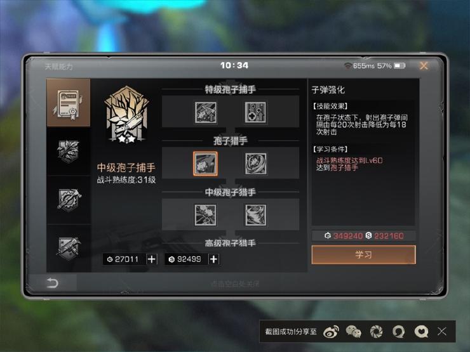Open the rifle shield combat tab
470x352 pixels.
[69, 249]
